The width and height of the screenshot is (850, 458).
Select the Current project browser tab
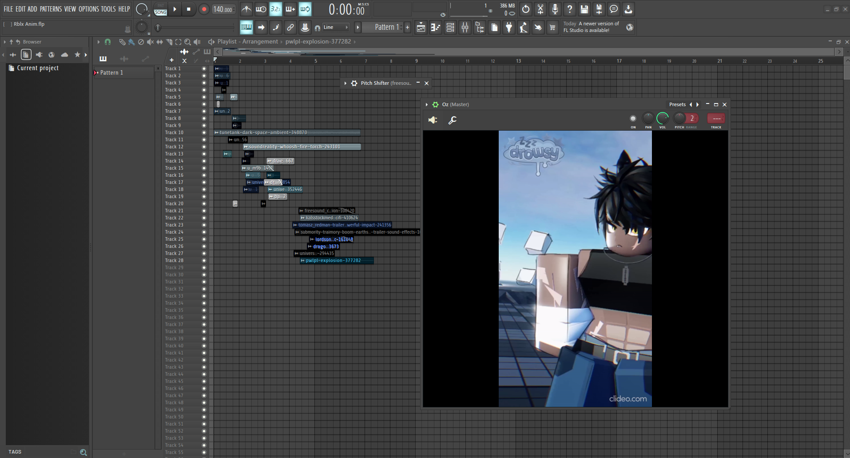pos(26,55)
